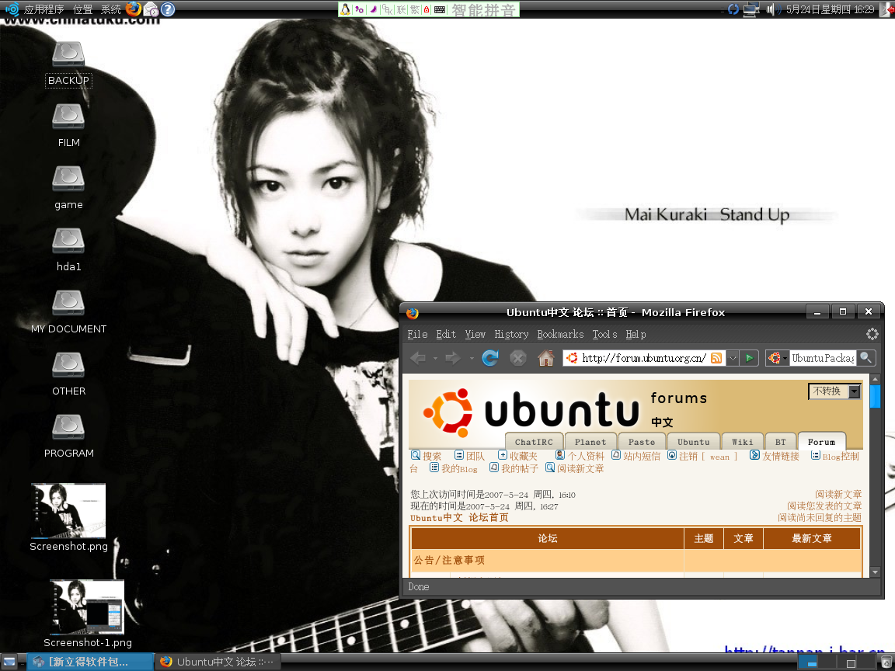The height and width of the screenshot is (671, 895).
Task: Launch the mail client from top panel
Action: pos(151,9)
